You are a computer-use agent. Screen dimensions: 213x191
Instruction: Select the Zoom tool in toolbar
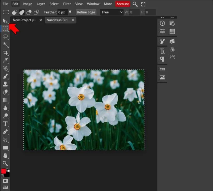[x=5, y=163]
